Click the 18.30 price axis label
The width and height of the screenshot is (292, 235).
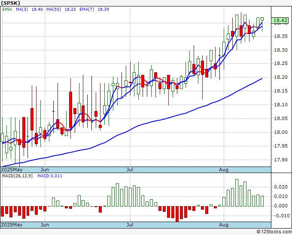[281, 50]
